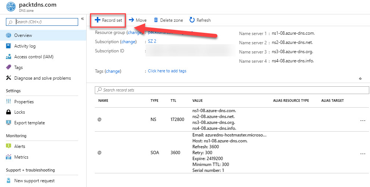This screenshot has height=187, width=370.
Task: Click the Move arrow icon
Action: point(131,20)
